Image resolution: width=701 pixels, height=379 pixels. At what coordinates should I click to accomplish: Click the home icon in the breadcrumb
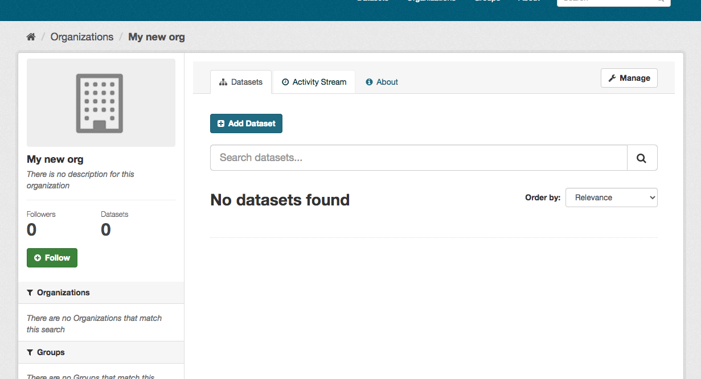tap(31, 36)
